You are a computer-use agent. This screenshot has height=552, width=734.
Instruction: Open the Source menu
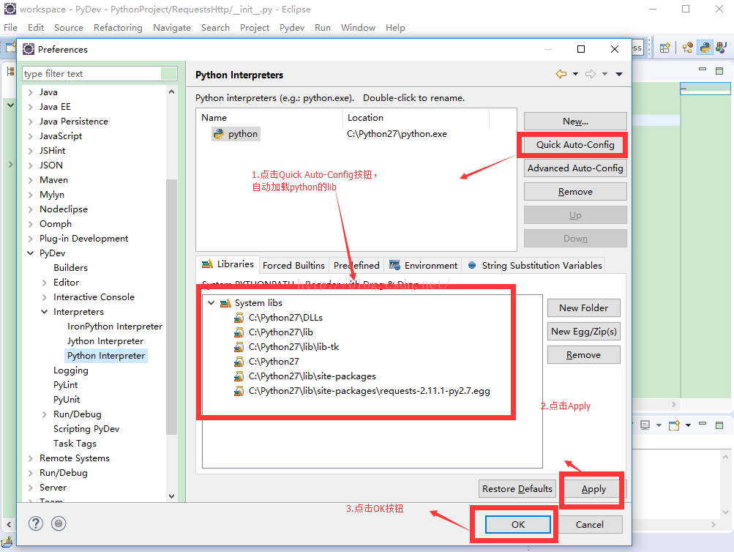click(x=68, y=28)
